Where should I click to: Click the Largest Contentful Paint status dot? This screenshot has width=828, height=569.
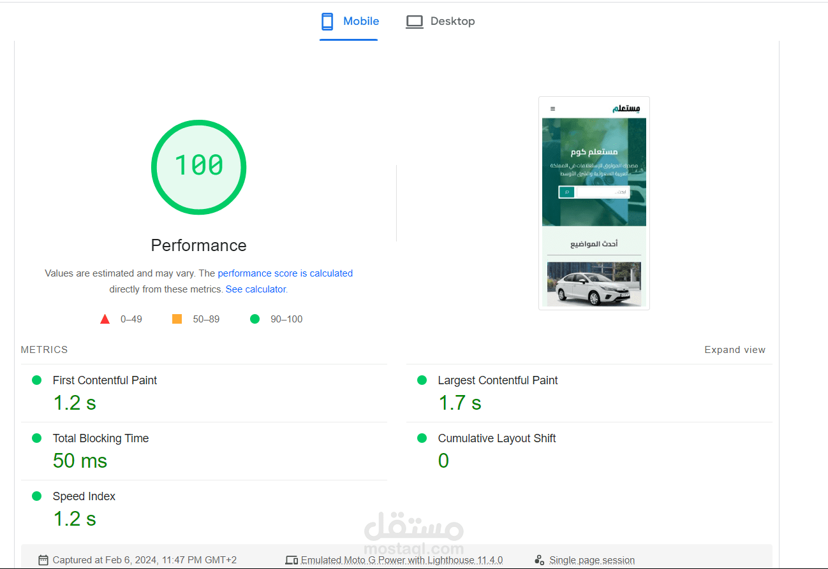point(422,380)
